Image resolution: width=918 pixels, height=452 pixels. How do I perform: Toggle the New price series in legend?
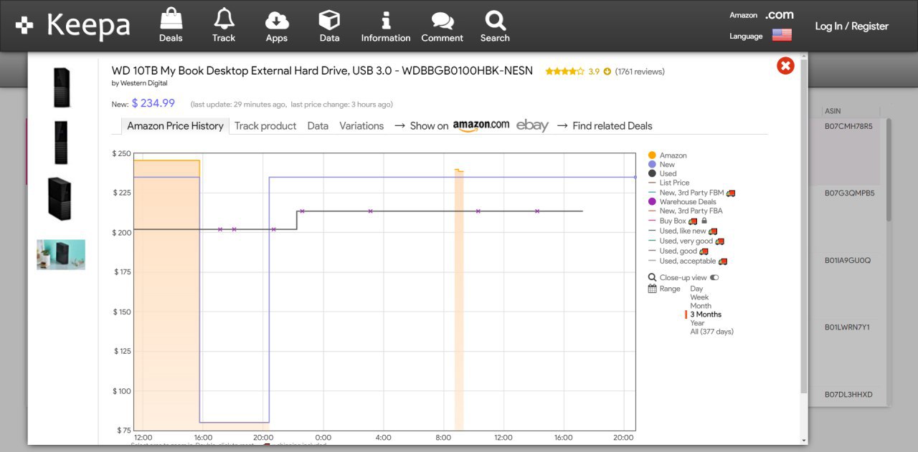point(662,165)
